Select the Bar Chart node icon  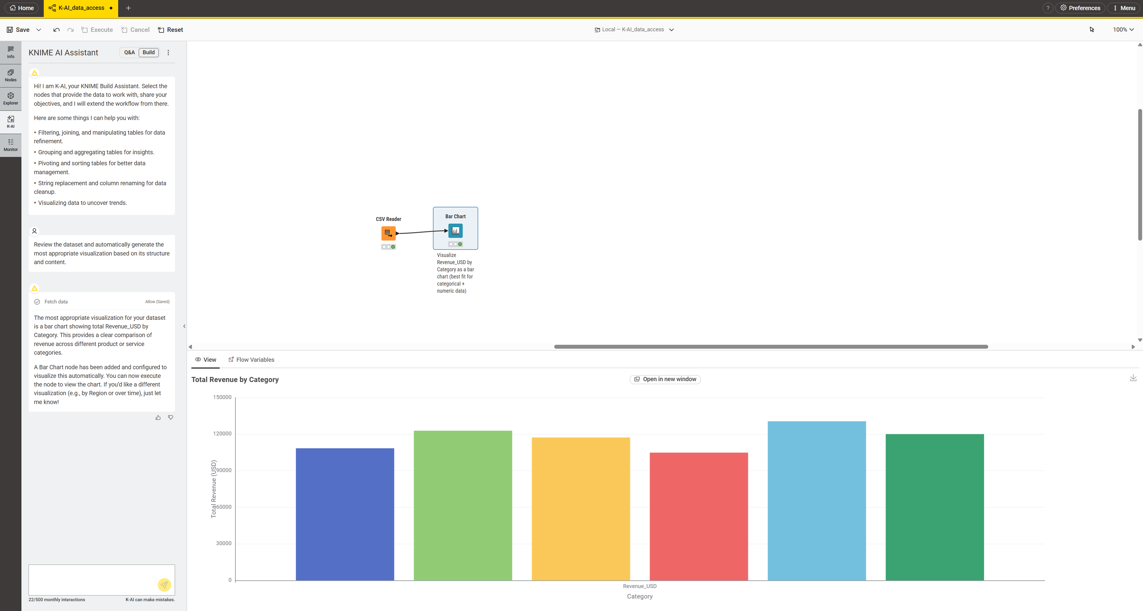click(x=455, y=231)
